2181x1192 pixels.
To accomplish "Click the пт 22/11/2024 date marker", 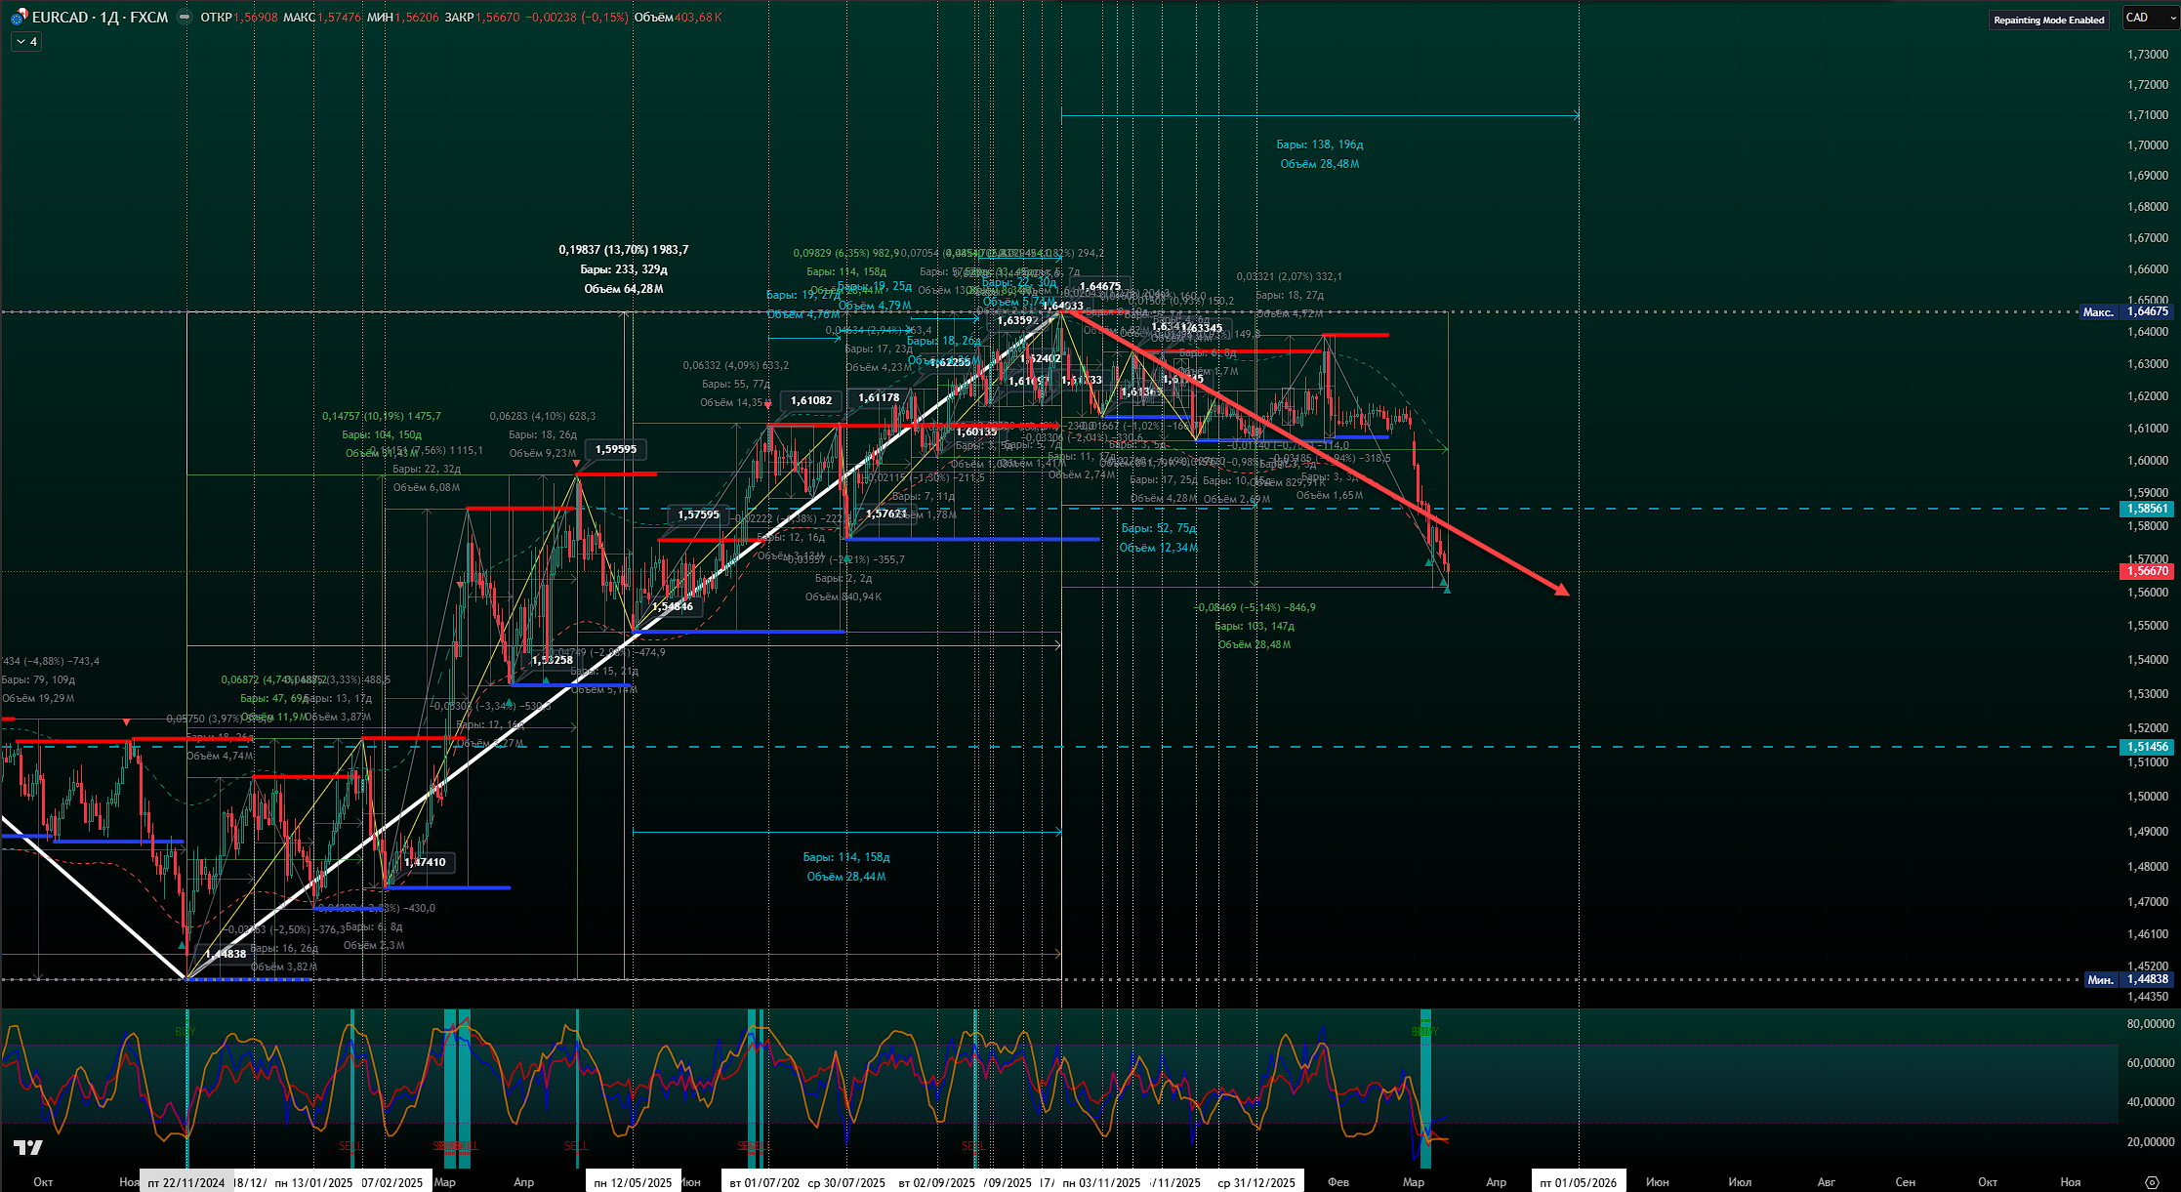I will pos(186,1182).
